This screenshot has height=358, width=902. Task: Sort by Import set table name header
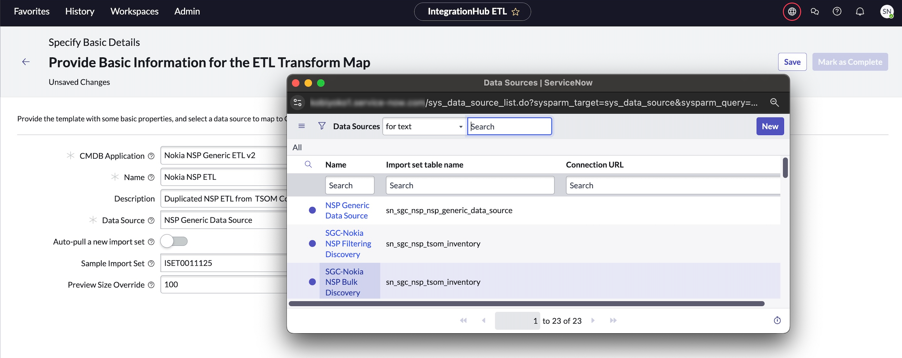[424, 165]
